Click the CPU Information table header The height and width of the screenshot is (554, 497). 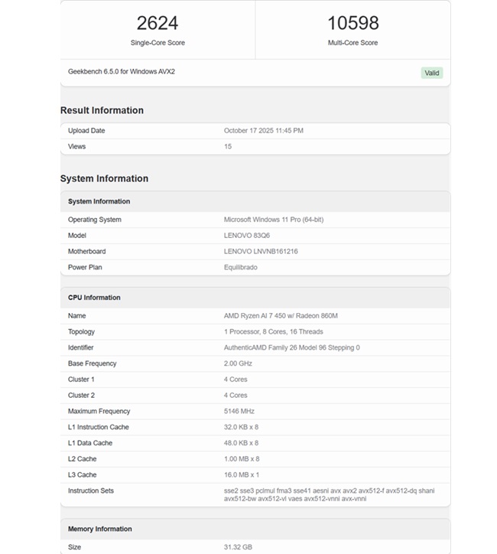click(94, 298)
